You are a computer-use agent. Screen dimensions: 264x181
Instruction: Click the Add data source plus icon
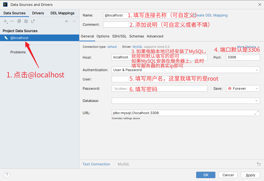point(5,21)
